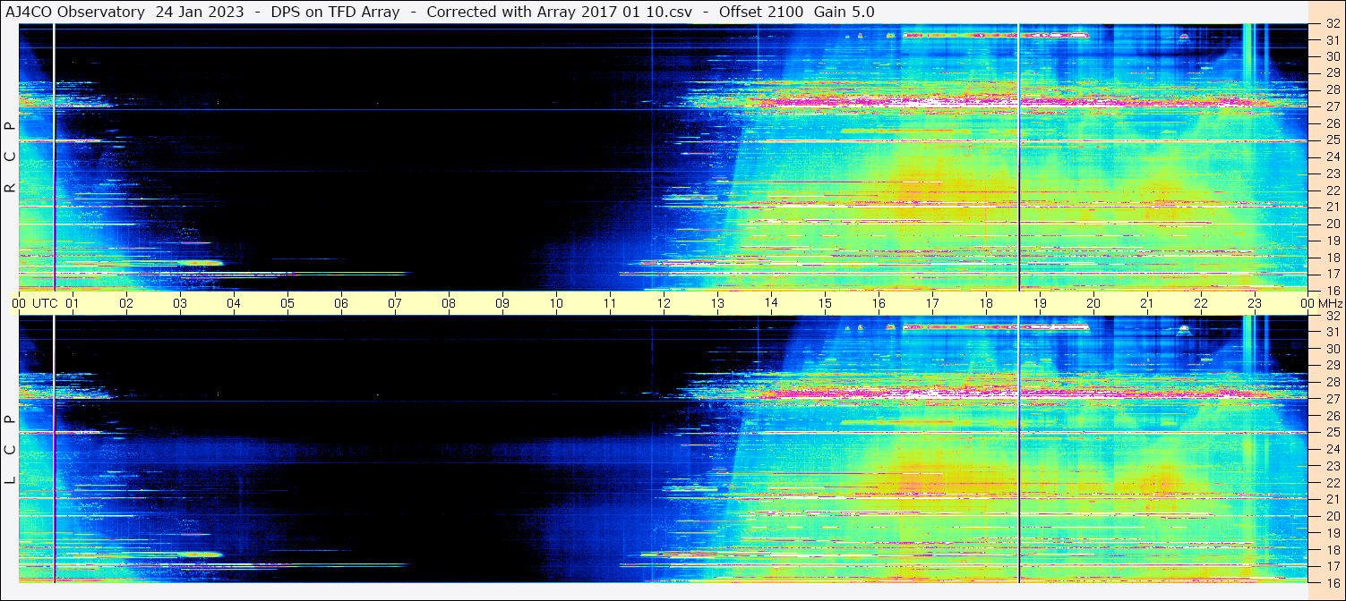The height and width of the screenshot is (601, 1346).
Task: Click 24 MHz tick on LCP frequency scale
Action: pos(1332,449)
